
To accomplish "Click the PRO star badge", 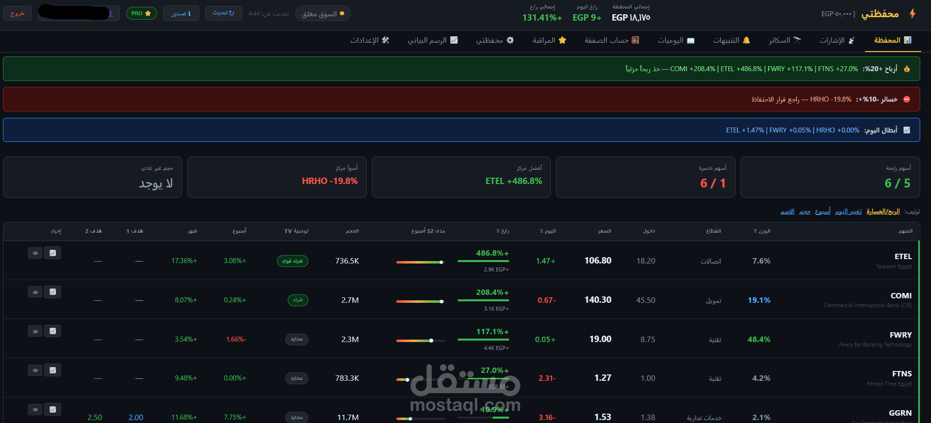I will pos(141,13).
